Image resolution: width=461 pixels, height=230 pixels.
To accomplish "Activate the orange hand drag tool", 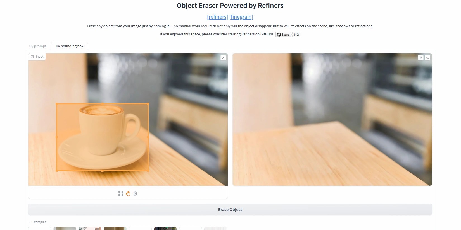I will tap(128, 193).
